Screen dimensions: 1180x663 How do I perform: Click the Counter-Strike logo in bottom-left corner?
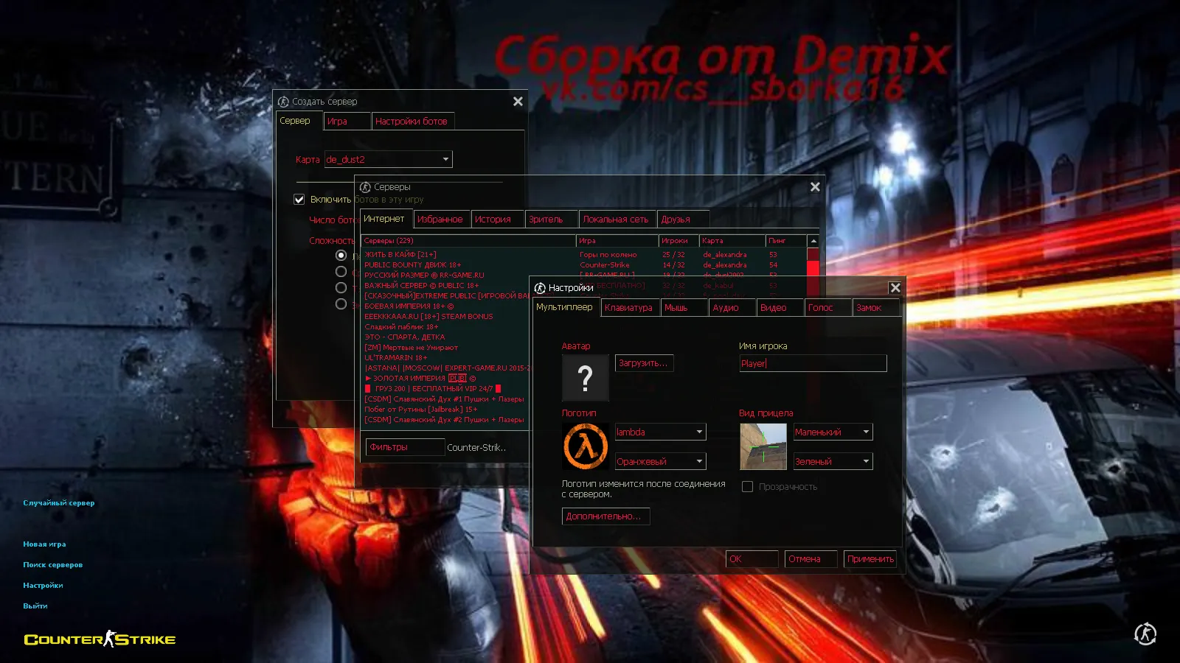tap(99, 639)
